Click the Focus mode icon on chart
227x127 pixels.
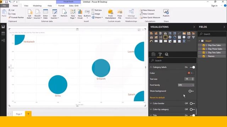coord(139,30)
